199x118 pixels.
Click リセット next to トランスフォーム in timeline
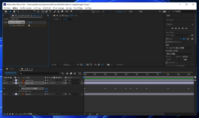tap(46, 91)
